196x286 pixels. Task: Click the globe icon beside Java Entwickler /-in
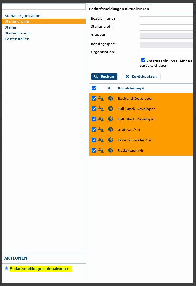pyautogui.click(x=110, y=140)
